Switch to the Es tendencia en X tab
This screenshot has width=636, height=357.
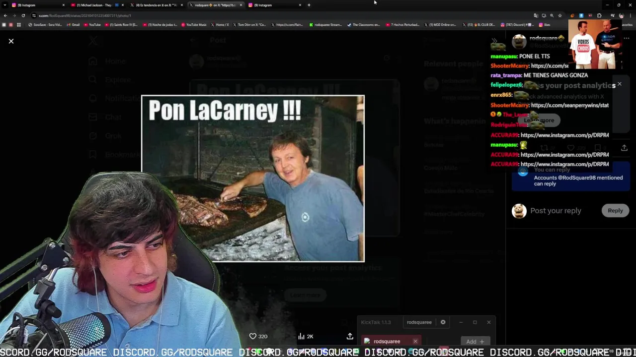pos(157,5)
